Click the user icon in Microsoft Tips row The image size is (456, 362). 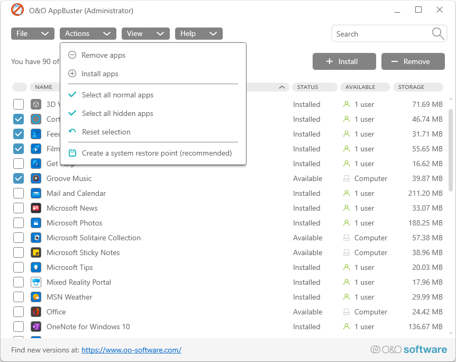[x=346, y=267]
